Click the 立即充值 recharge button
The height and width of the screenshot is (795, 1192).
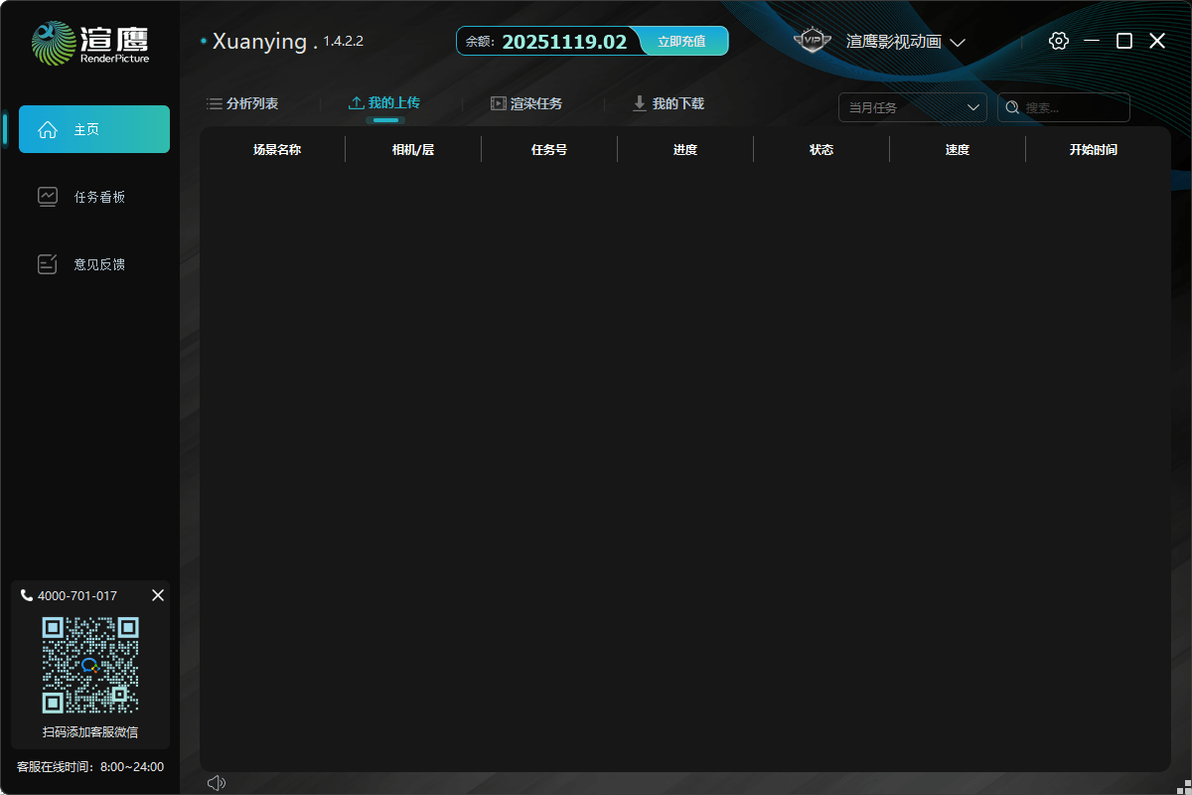pos(682,42)
